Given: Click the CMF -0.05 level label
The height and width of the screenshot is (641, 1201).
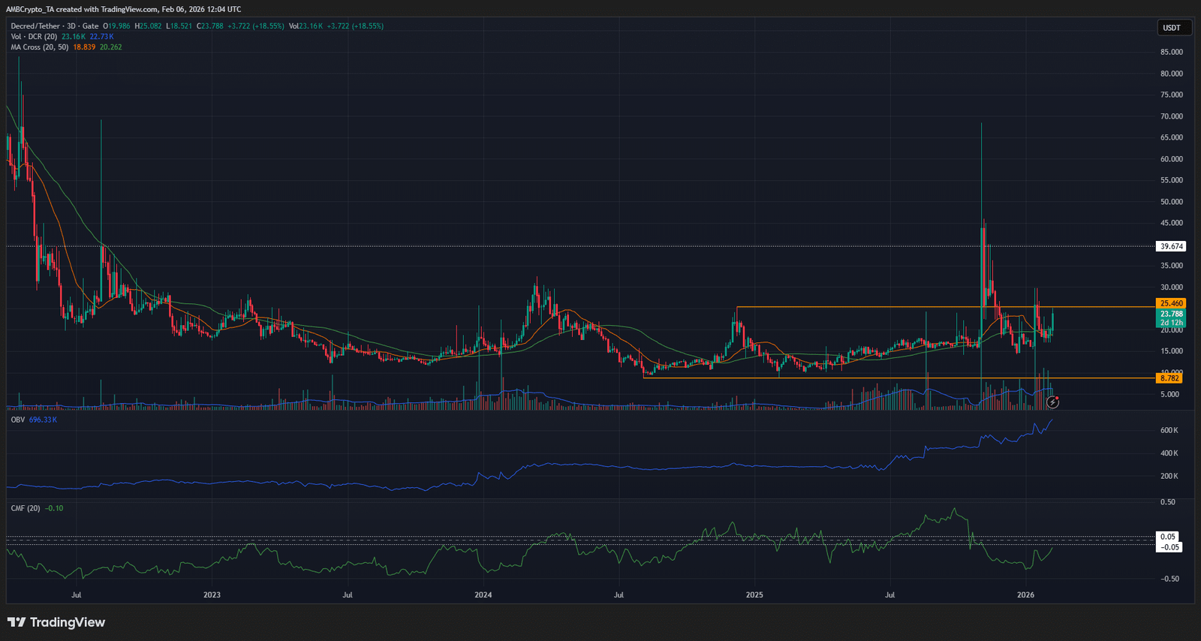Looking at the screenshot, I should tap(1170, 547).
